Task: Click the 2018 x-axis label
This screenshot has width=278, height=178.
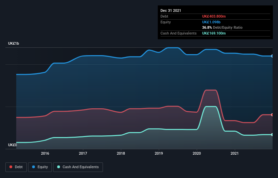Action: 121,153
